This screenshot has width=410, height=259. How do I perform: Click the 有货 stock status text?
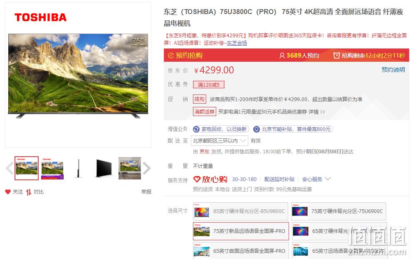click(255, 141)
